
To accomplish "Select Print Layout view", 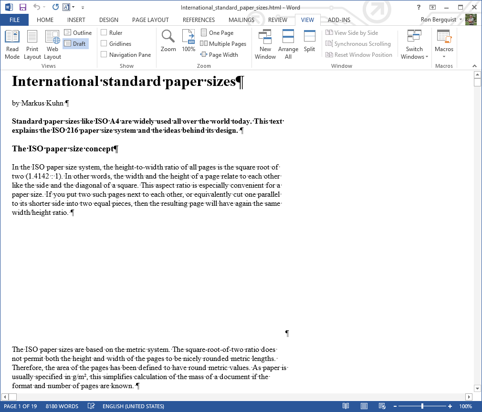I will 32,44.
